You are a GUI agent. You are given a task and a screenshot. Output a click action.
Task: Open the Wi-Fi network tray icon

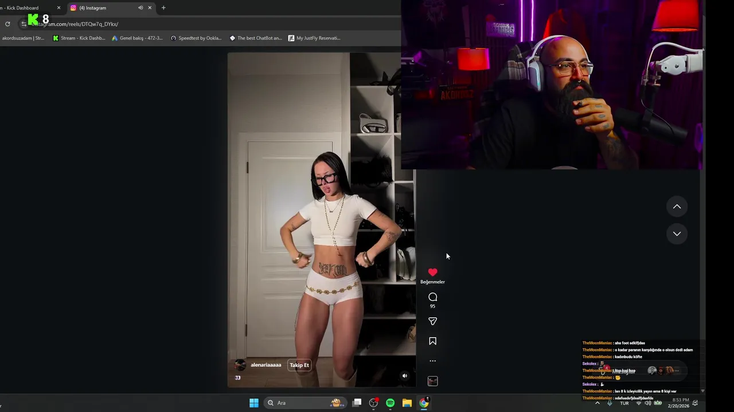click(x=639, y=403)
